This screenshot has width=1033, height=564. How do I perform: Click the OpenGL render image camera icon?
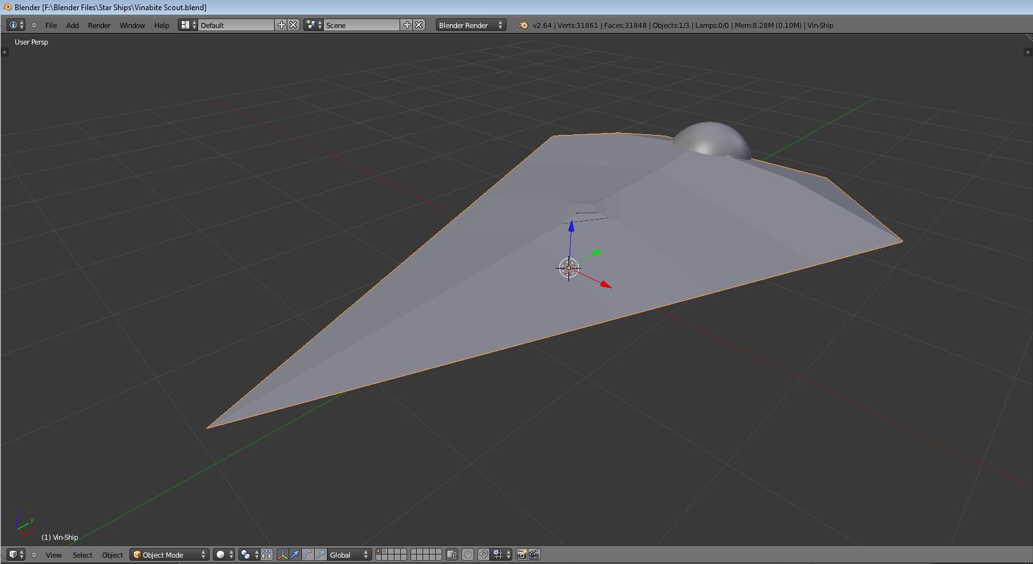521,555
